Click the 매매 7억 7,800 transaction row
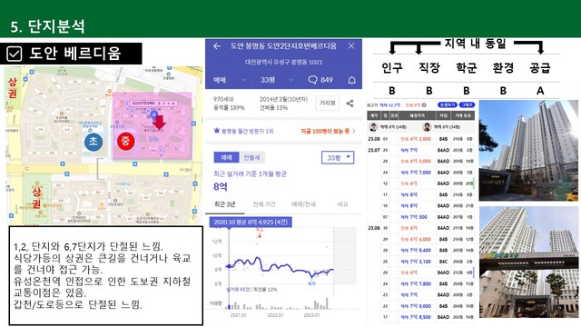Image resolution: width=581 pixels, height=327 pixels. [x=420, y=283]
